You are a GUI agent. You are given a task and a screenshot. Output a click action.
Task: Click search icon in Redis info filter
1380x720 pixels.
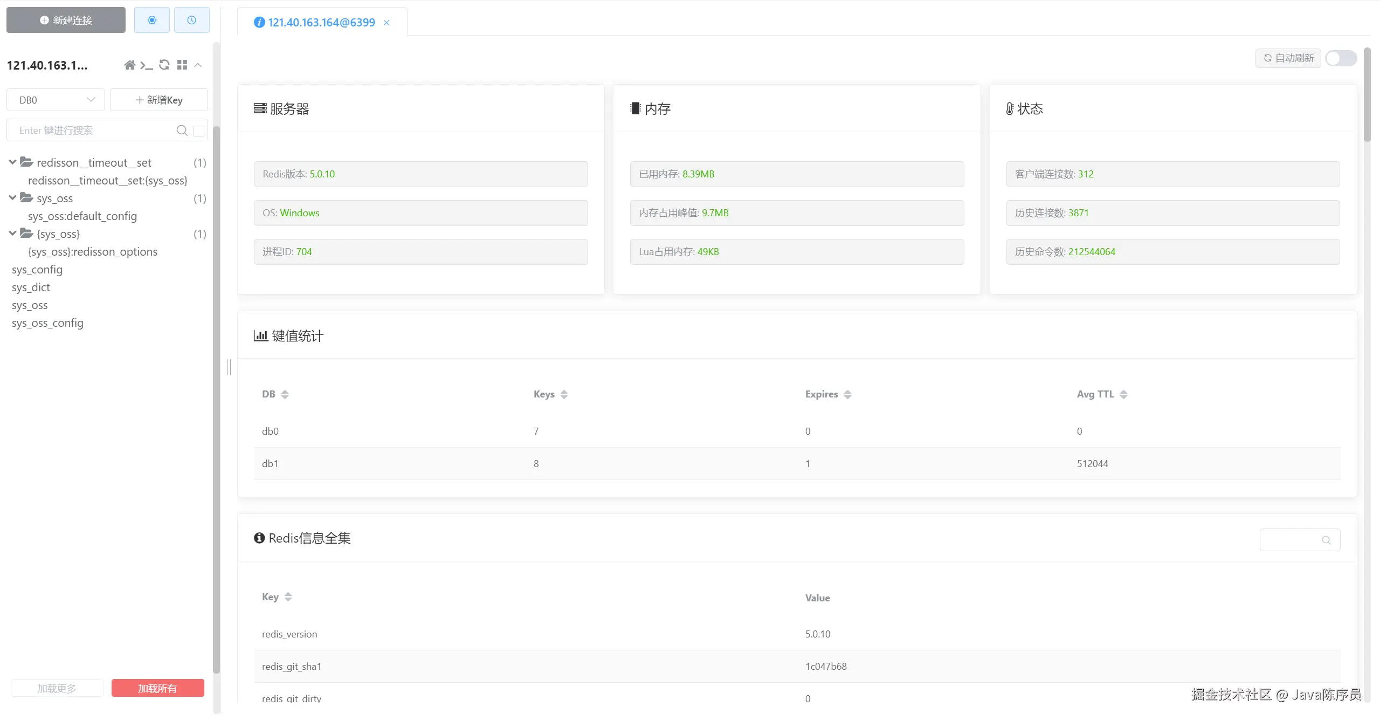coord(1326,540)
